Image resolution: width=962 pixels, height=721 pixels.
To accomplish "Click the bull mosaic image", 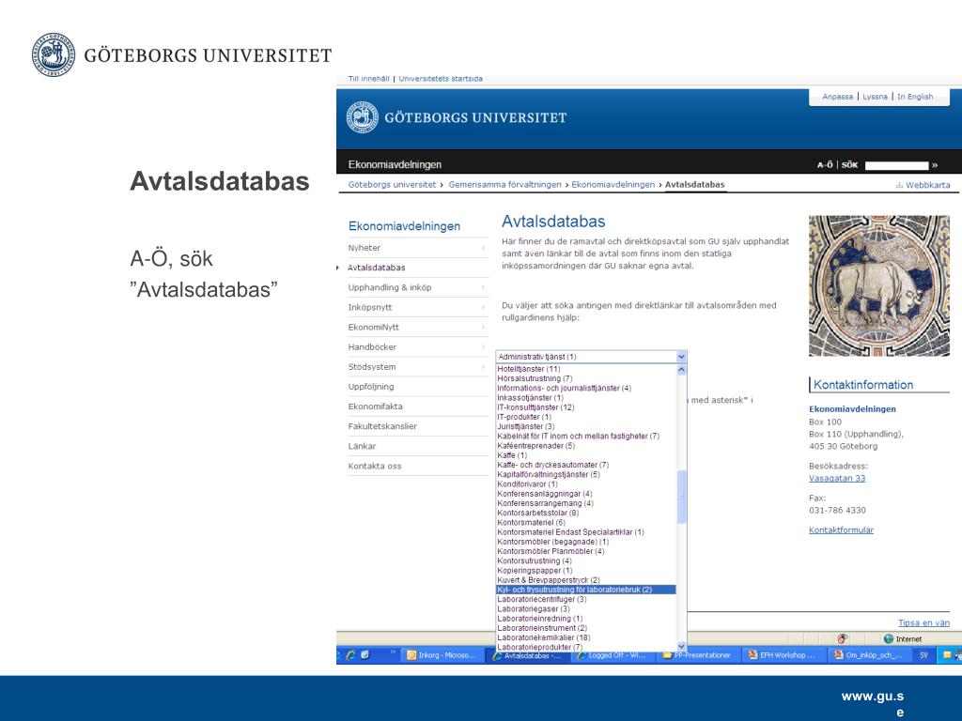I will 878,285.
